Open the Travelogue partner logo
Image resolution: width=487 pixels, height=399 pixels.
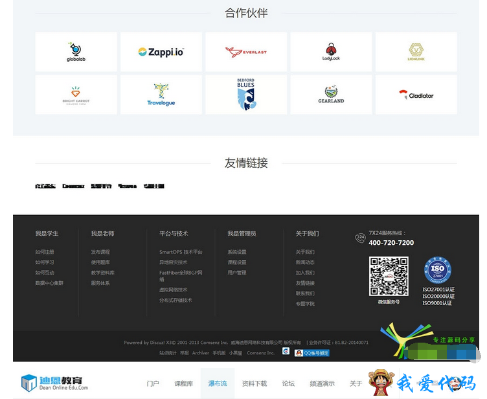click(161, 95)
